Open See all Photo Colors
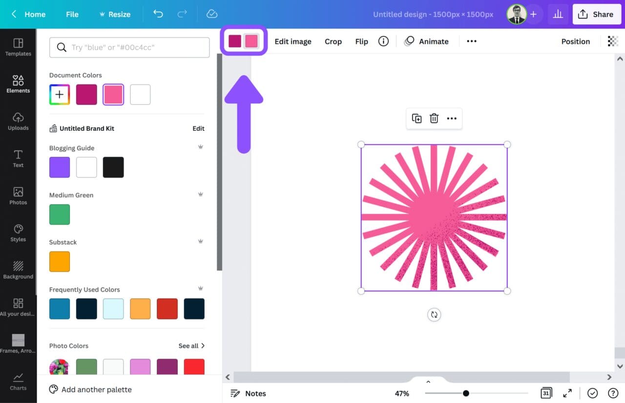 pyautogui.click(x=191, y=345)
